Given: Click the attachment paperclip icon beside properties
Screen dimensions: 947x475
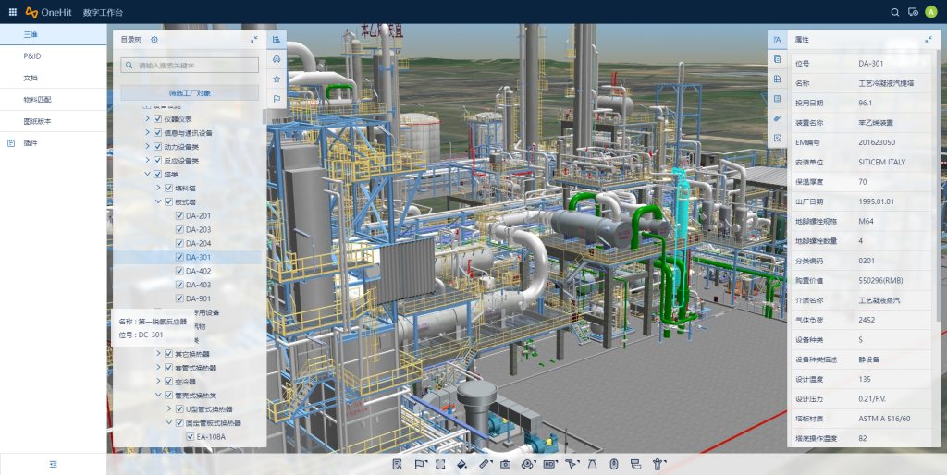Looking at the screenshot, I should click(778, 118).
